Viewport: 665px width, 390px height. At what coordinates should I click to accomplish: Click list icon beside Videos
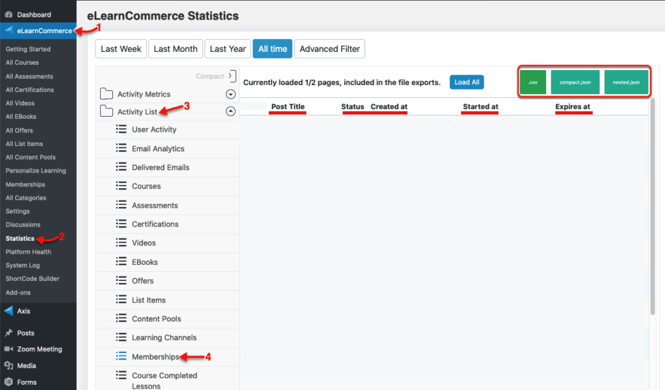click(x=121, y=243)
